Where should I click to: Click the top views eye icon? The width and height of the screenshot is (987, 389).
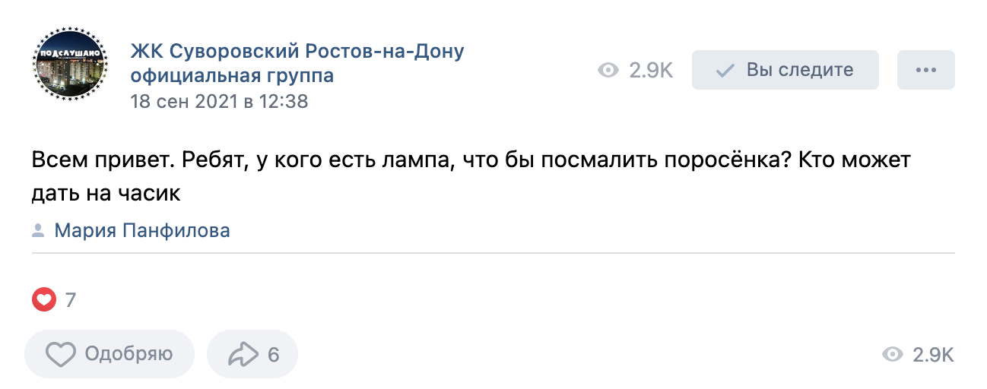click(x=608, y=71)
